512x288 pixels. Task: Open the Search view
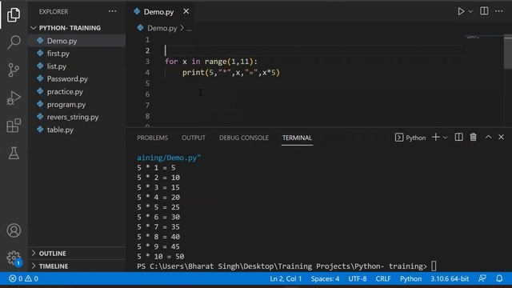[14, 42]
